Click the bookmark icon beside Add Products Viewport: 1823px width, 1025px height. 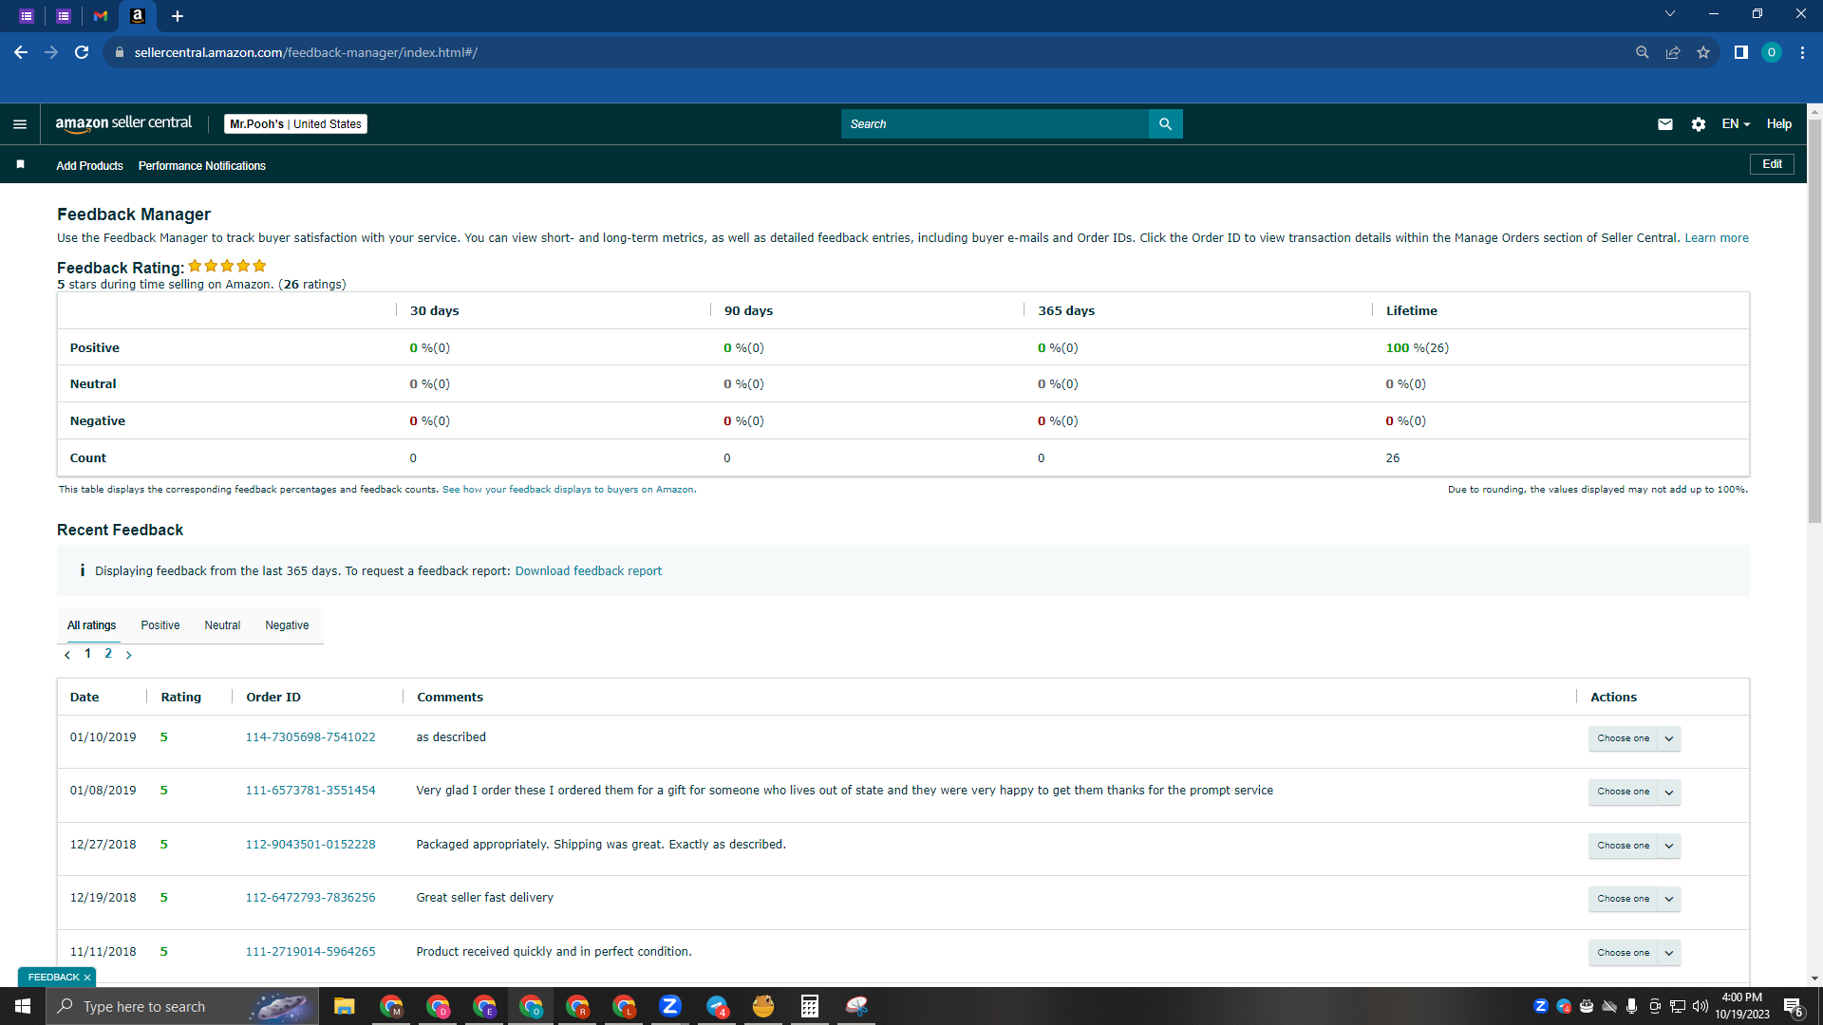click(x=20, y=165)
